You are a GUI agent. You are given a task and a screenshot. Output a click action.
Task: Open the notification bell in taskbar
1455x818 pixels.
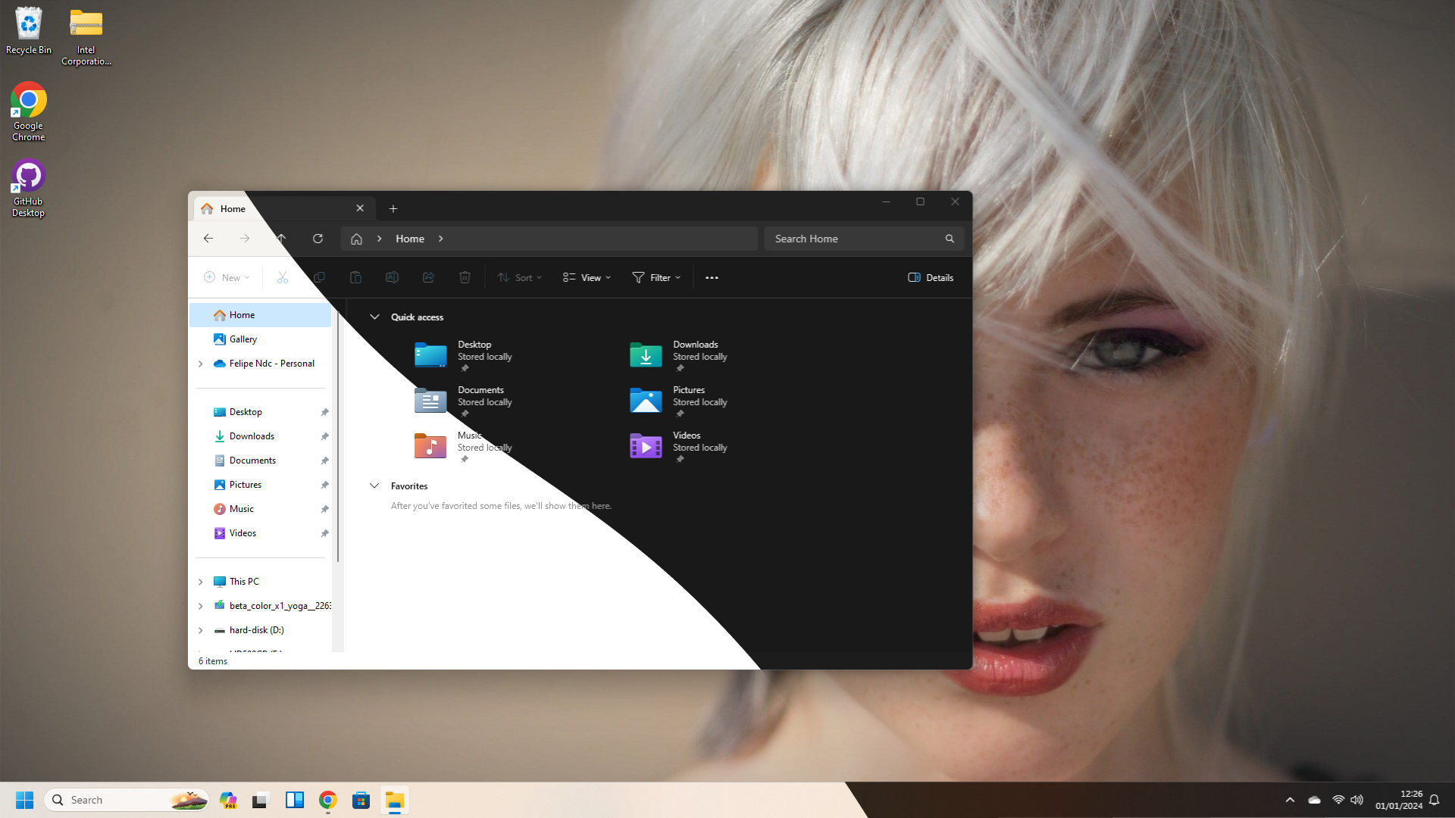[x=1434, y=800]
